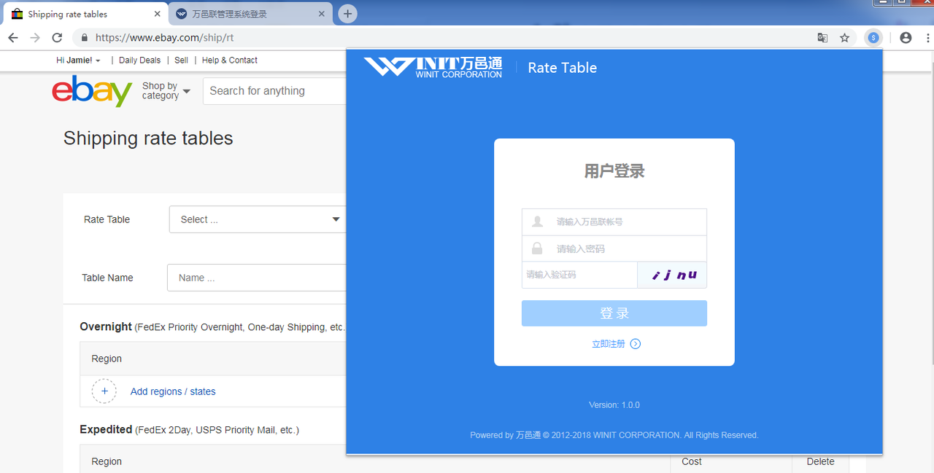Click the browser forward arrow

[x=35, y=38]
